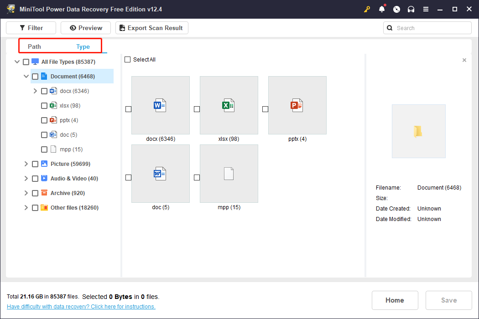Go back with the Home button

point(395,300)
